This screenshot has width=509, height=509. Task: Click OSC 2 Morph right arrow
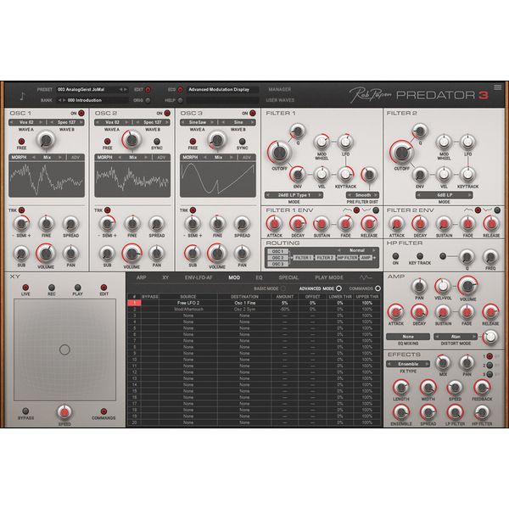coord(146,158)
